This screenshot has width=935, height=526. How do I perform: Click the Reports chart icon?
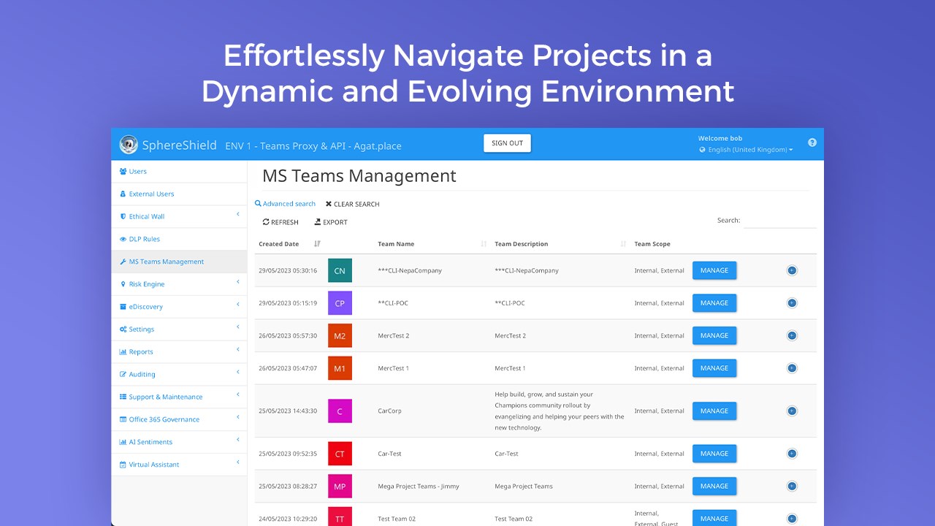pos(123,352)
